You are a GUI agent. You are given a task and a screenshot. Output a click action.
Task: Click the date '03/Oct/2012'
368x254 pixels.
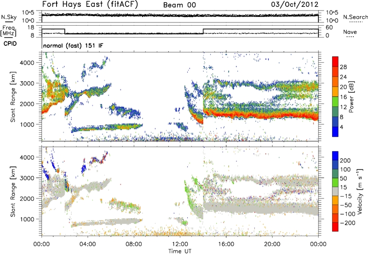[295, 5]
